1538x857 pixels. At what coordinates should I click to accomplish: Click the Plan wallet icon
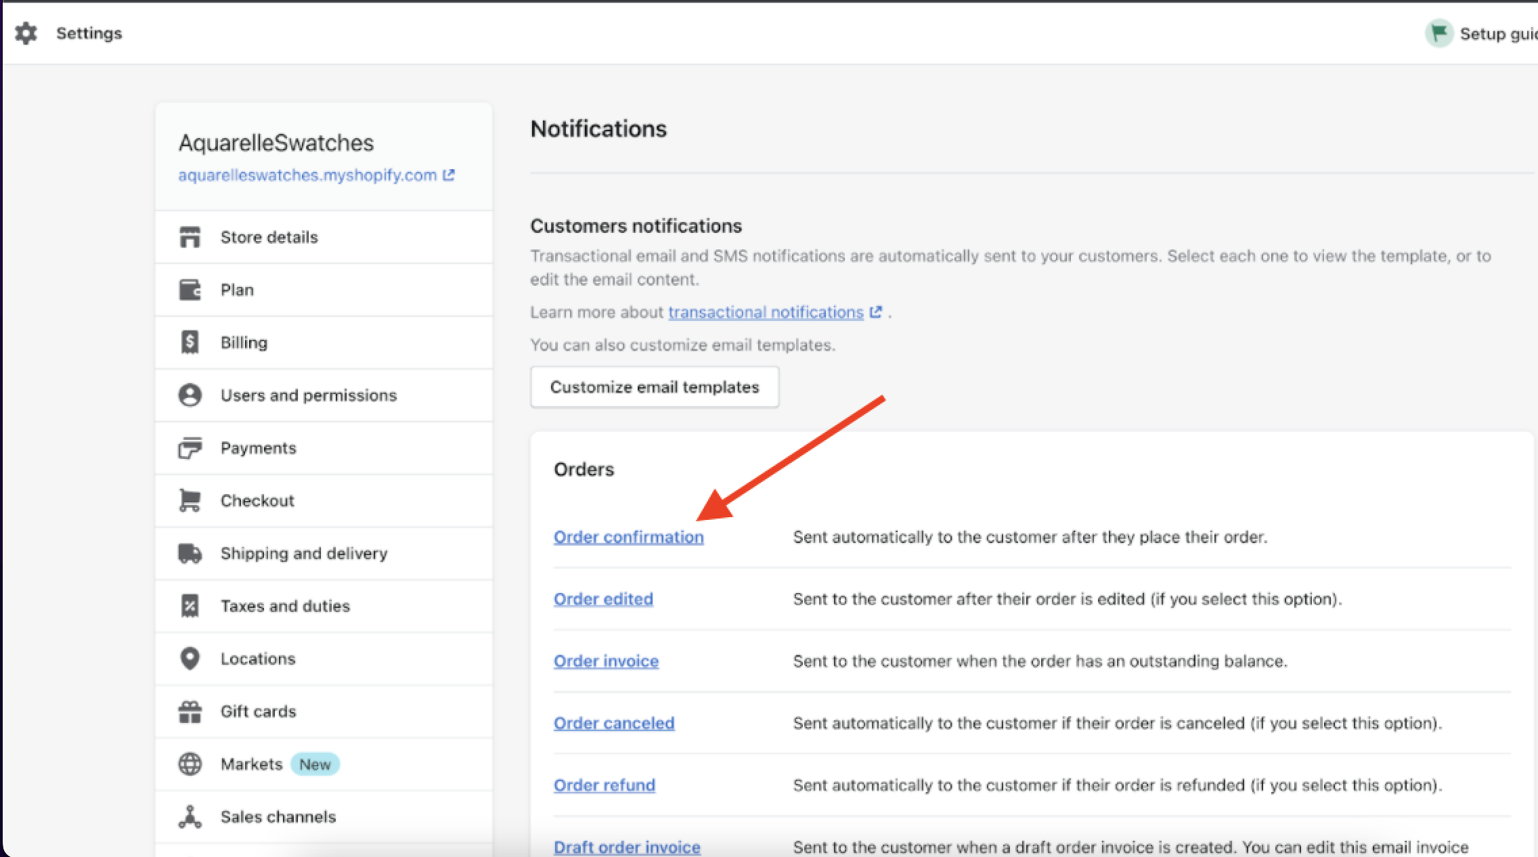pos(190,290)
